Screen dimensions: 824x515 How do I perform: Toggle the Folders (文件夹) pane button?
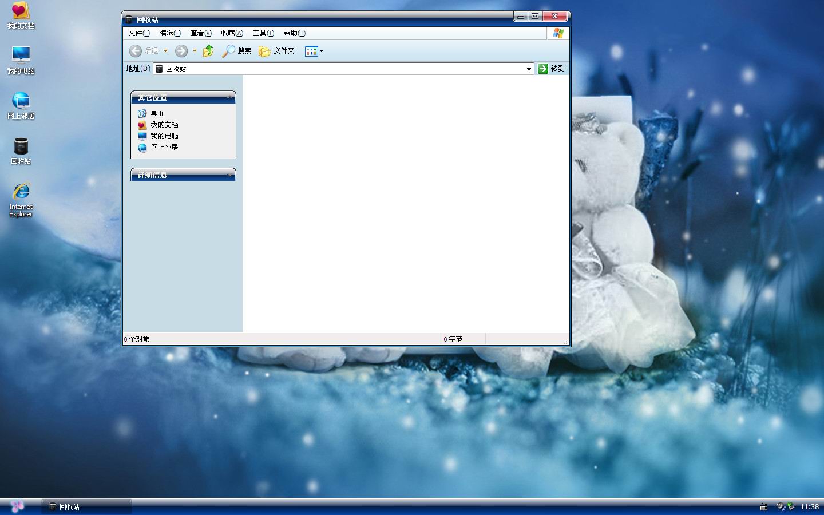(277, 51)
